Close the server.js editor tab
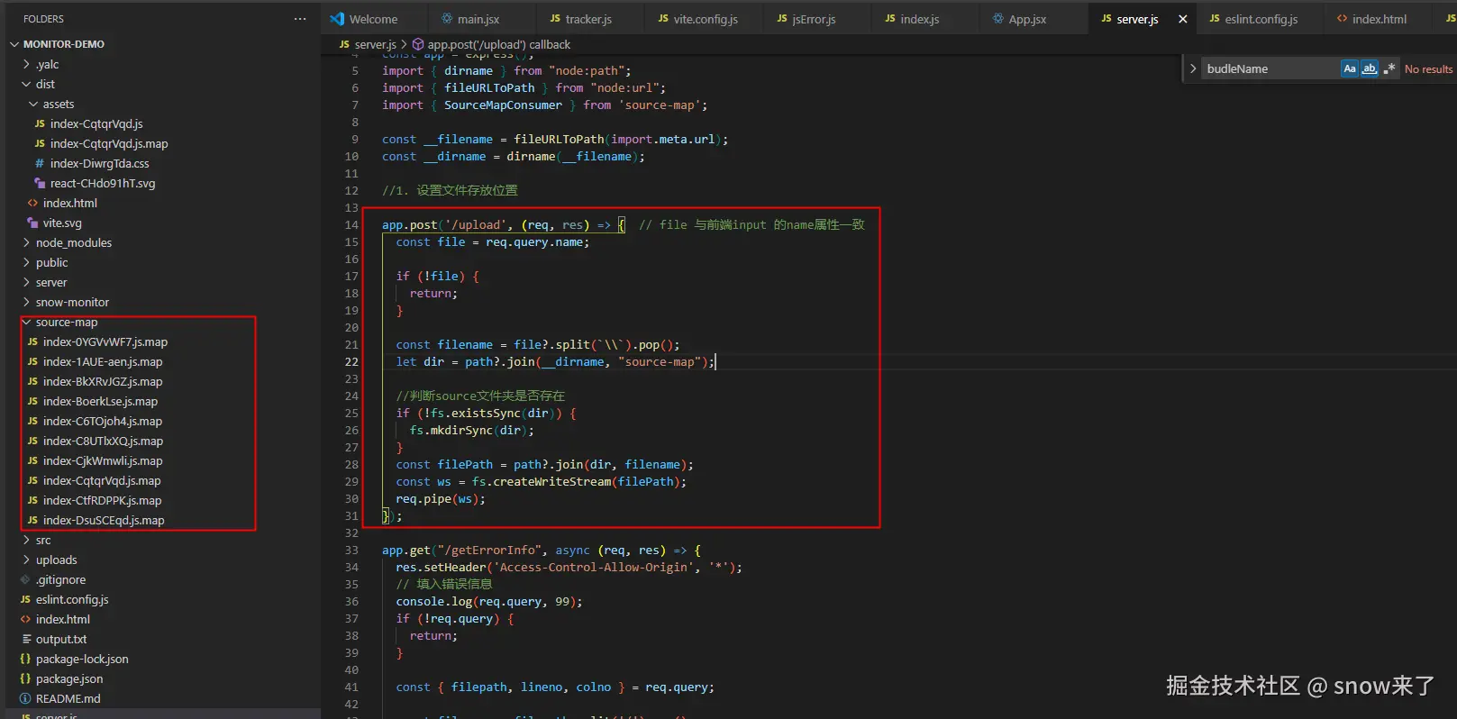Image resolution: width=1457 pixels, height=719 pixels. [x=1182, y=19]
